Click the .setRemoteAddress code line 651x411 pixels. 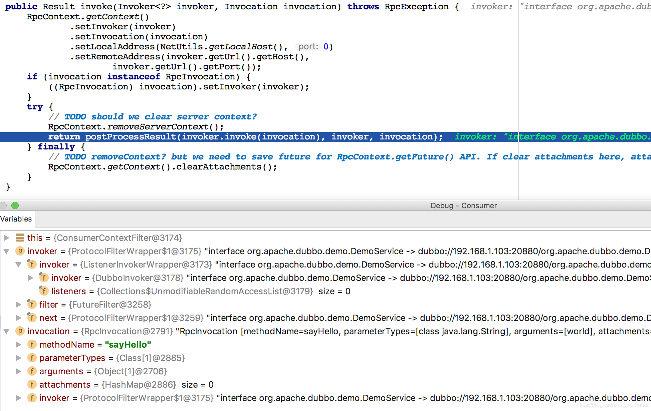(190, 57)
